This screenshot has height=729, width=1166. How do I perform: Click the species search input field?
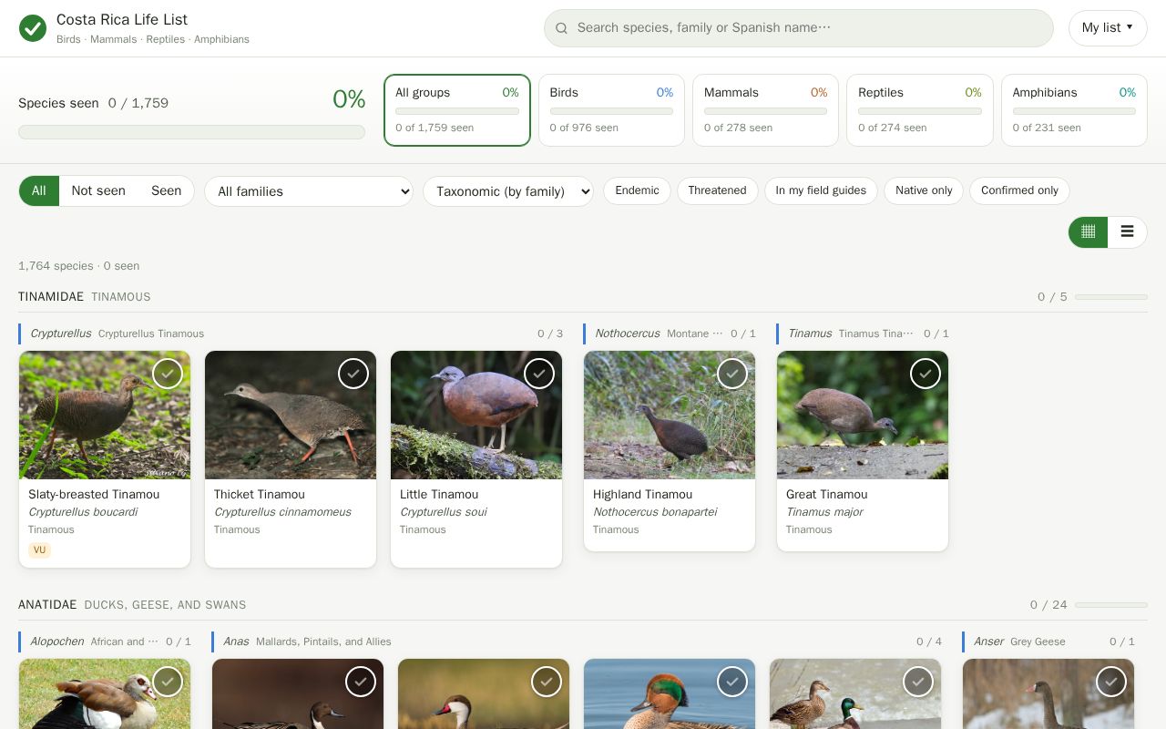799,28
